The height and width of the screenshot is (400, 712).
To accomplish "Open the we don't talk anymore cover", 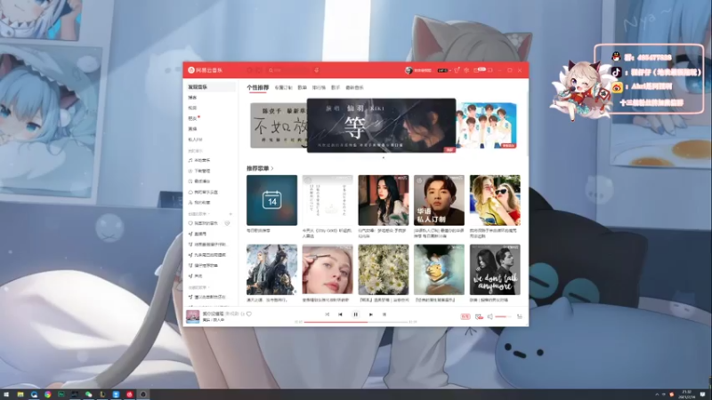I will [495, 269].
